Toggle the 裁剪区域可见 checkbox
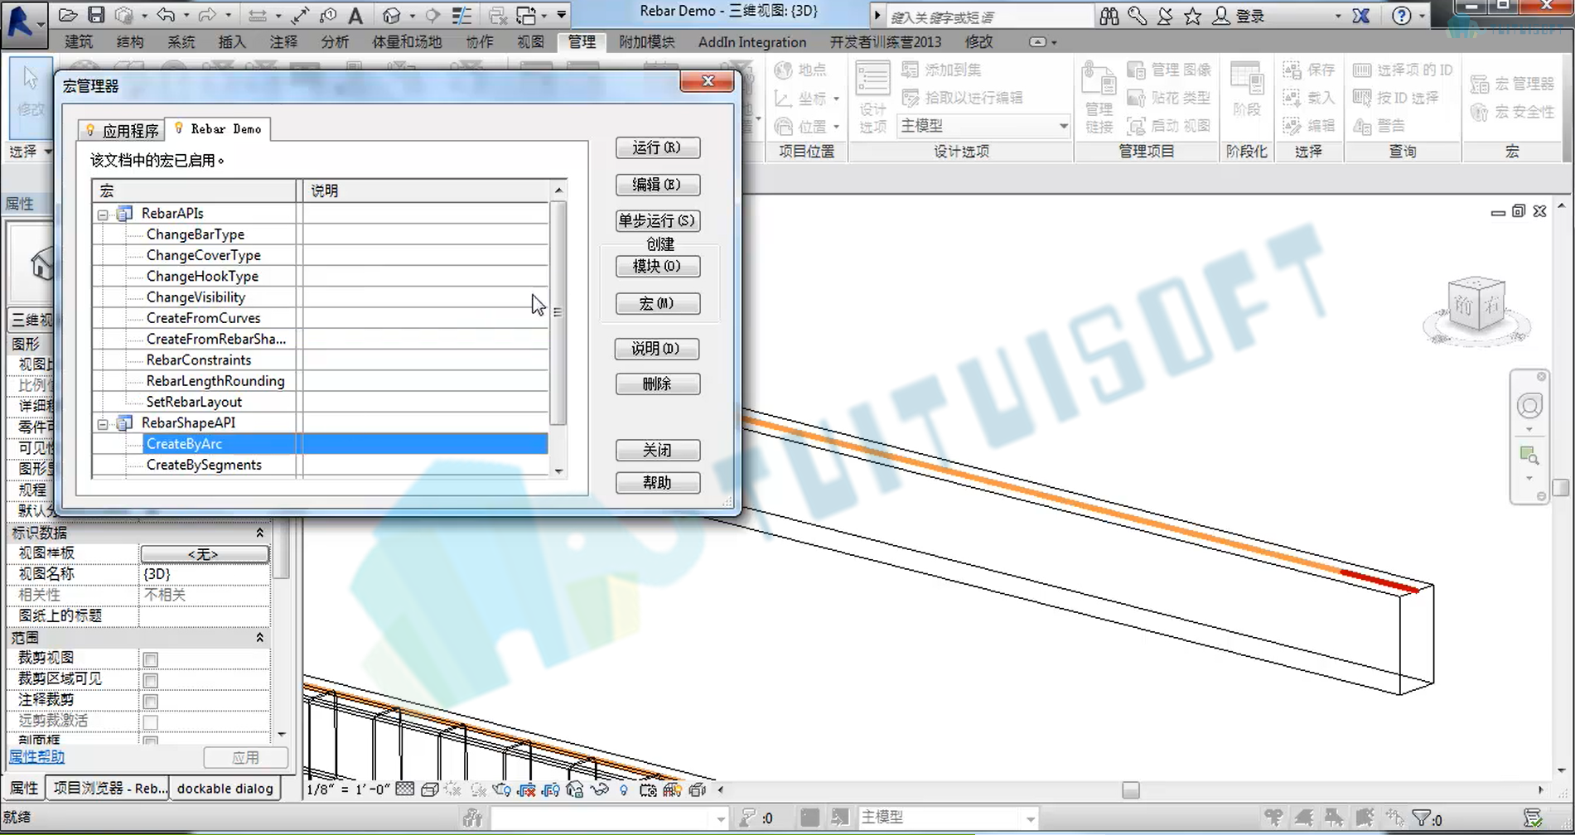 (150, 680)
